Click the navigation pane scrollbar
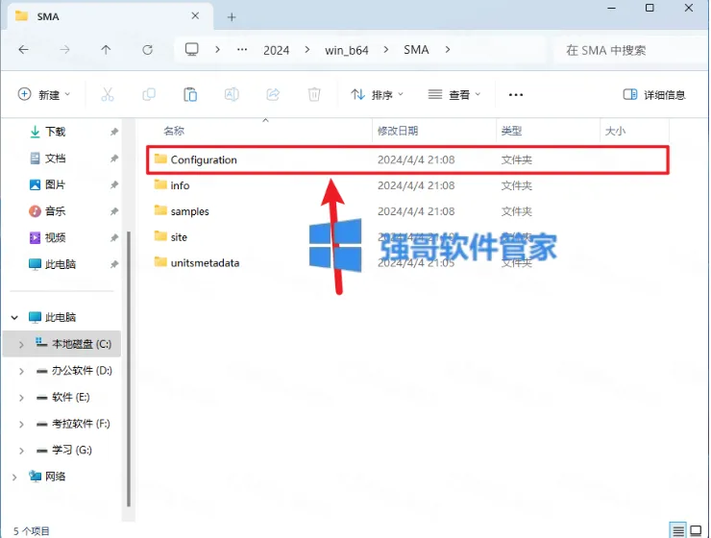 click(129, 368)
